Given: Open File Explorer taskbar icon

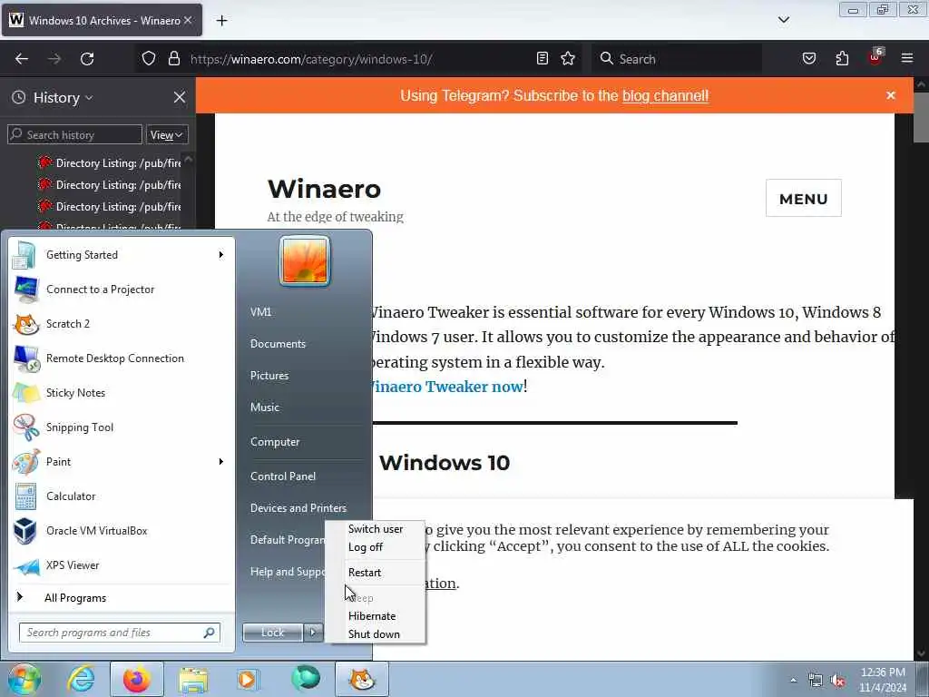Looking at the screenshot, I should coord(193,680).
